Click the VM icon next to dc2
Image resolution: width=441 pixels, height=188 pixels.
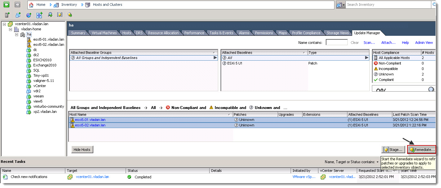click(x=29, y=55)
